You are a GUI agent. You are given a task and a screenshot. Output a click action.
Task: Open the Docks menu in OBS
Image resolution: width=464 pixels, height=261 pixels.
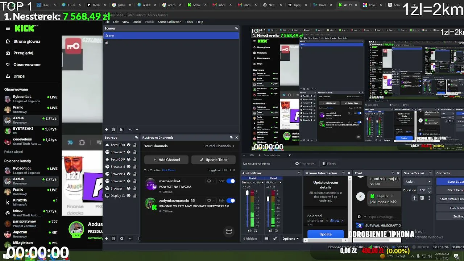click(x=137, y=22)
